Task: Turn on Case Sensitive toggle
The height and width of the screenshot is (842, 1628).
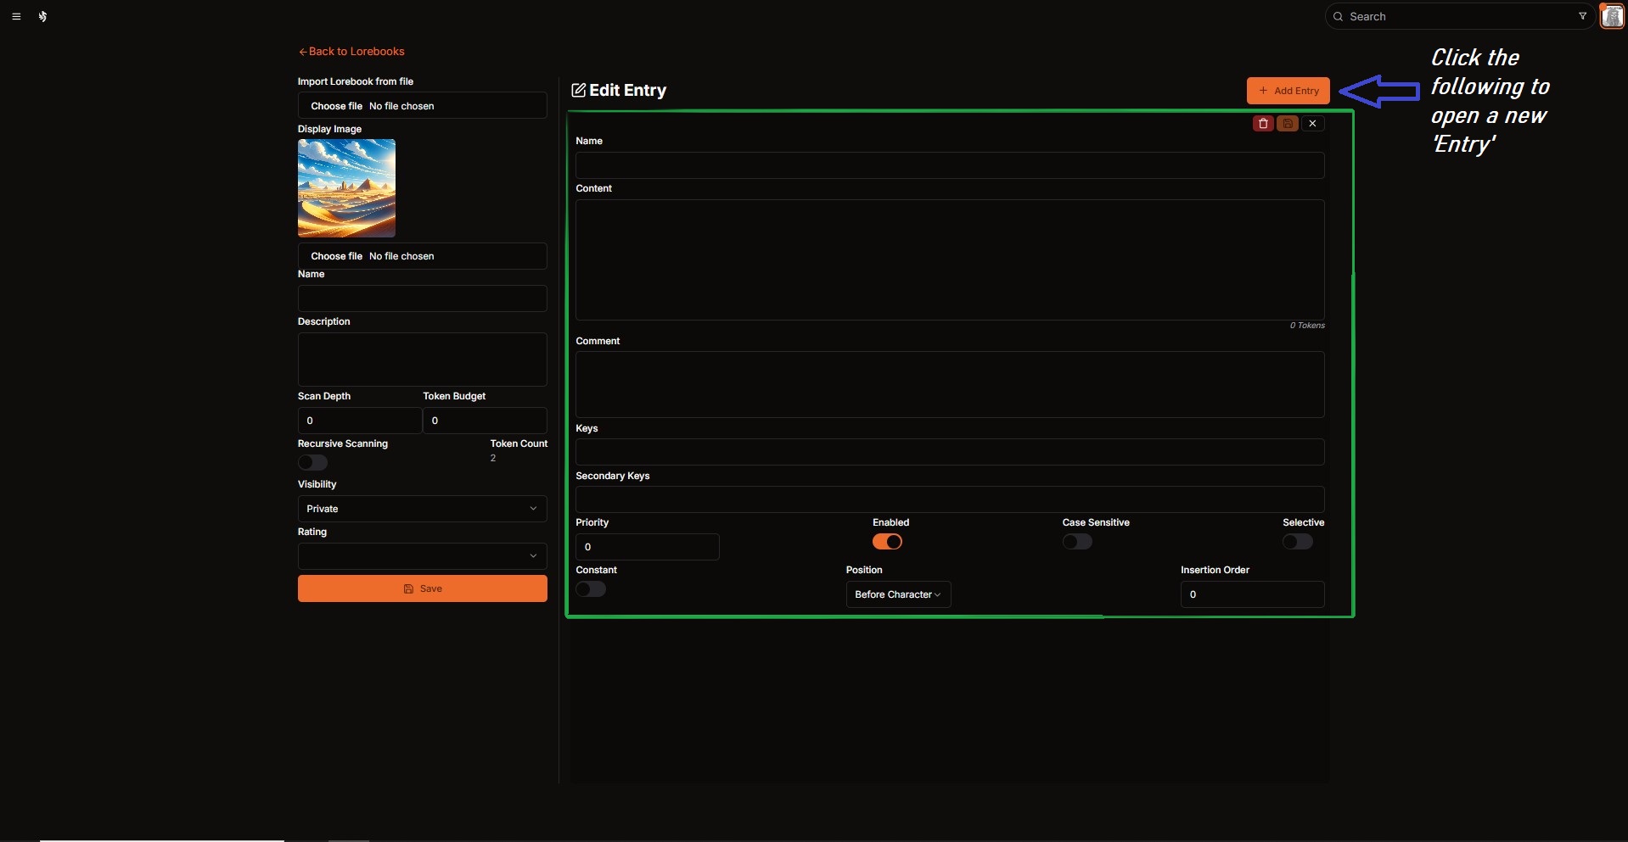Action: pos(1077,542)
